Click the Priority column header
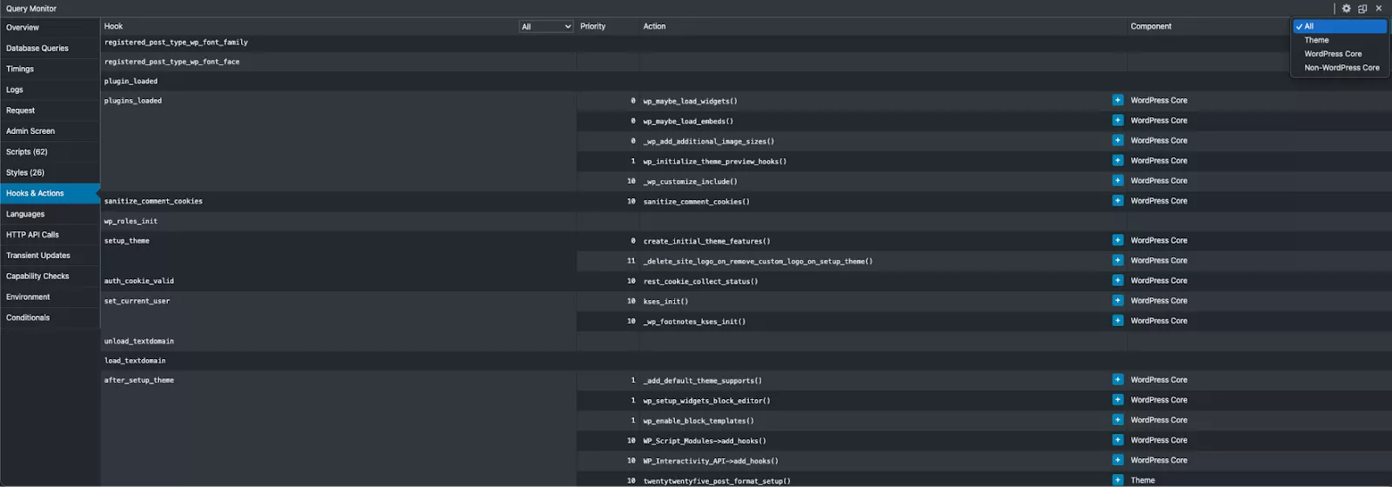1392x487 pixels. 593,26
